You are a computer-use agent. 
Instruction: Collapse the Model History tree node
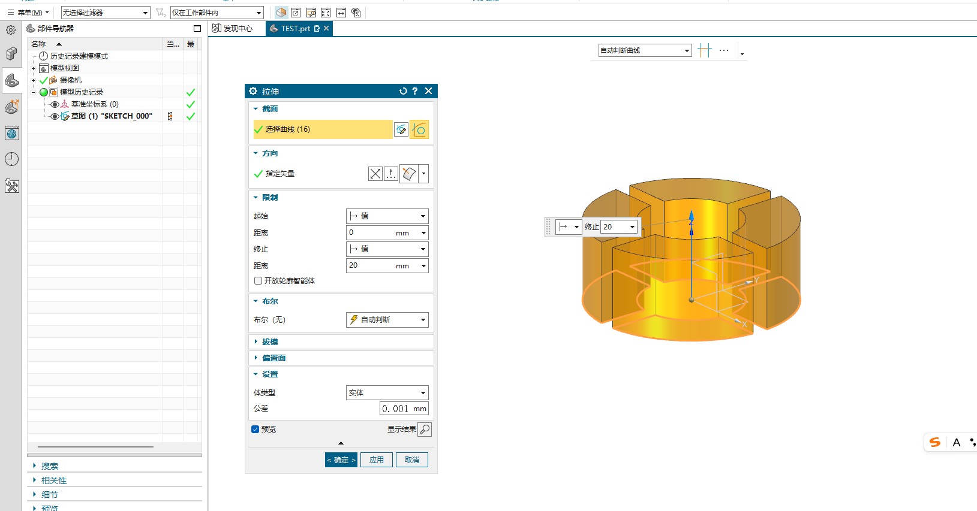[33, 92]
